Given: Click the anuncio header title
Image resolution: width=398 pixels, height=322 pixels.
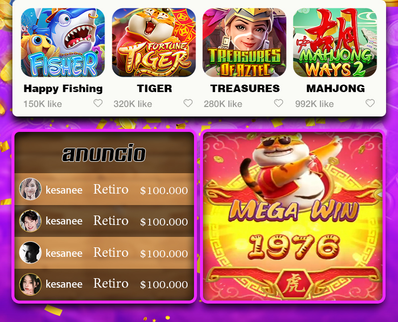Looking at the screenshot, I should pyautogui.click(x=104, y=153).
